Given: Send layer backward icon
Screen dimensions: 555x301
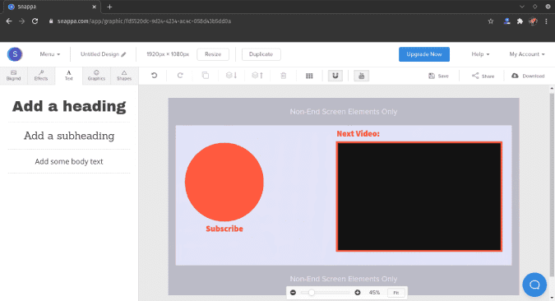Looking at the screenshot, I should point(231,76).
